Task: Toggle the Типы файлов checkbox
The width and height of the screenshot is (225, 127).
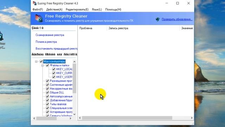Action: [x=47, y=104]
